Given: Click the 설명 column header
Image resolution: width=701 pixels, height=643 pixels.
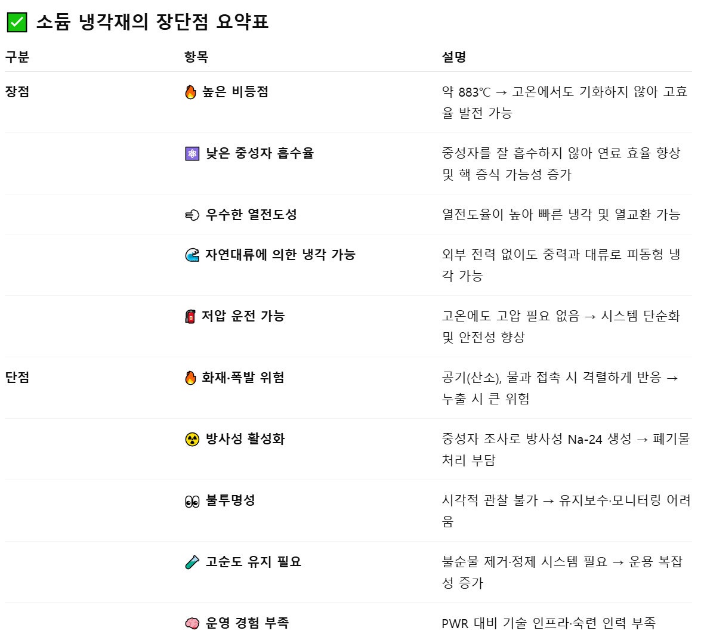Looking at the screenshot, I should [454, 57].
